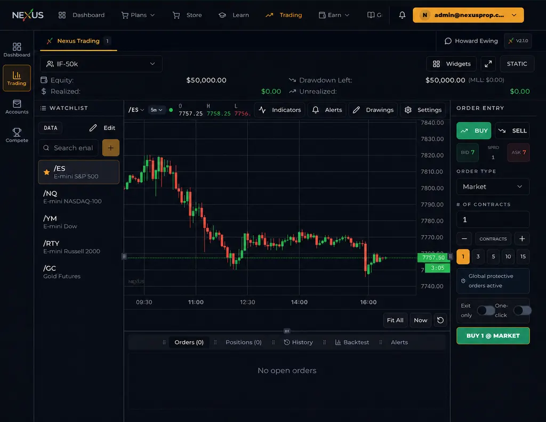
Task: Open the Indicators tool
Action: 280,110
